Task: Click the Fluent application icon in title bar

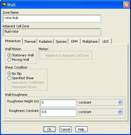Action: tap(4, 4)
